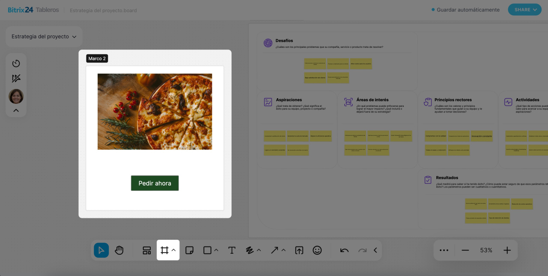Open the templates layout tool
Viewport: 548px width, 276px height.
pos(147,250)
